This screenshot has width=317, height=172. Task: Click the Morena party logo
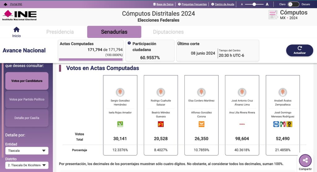242,124
